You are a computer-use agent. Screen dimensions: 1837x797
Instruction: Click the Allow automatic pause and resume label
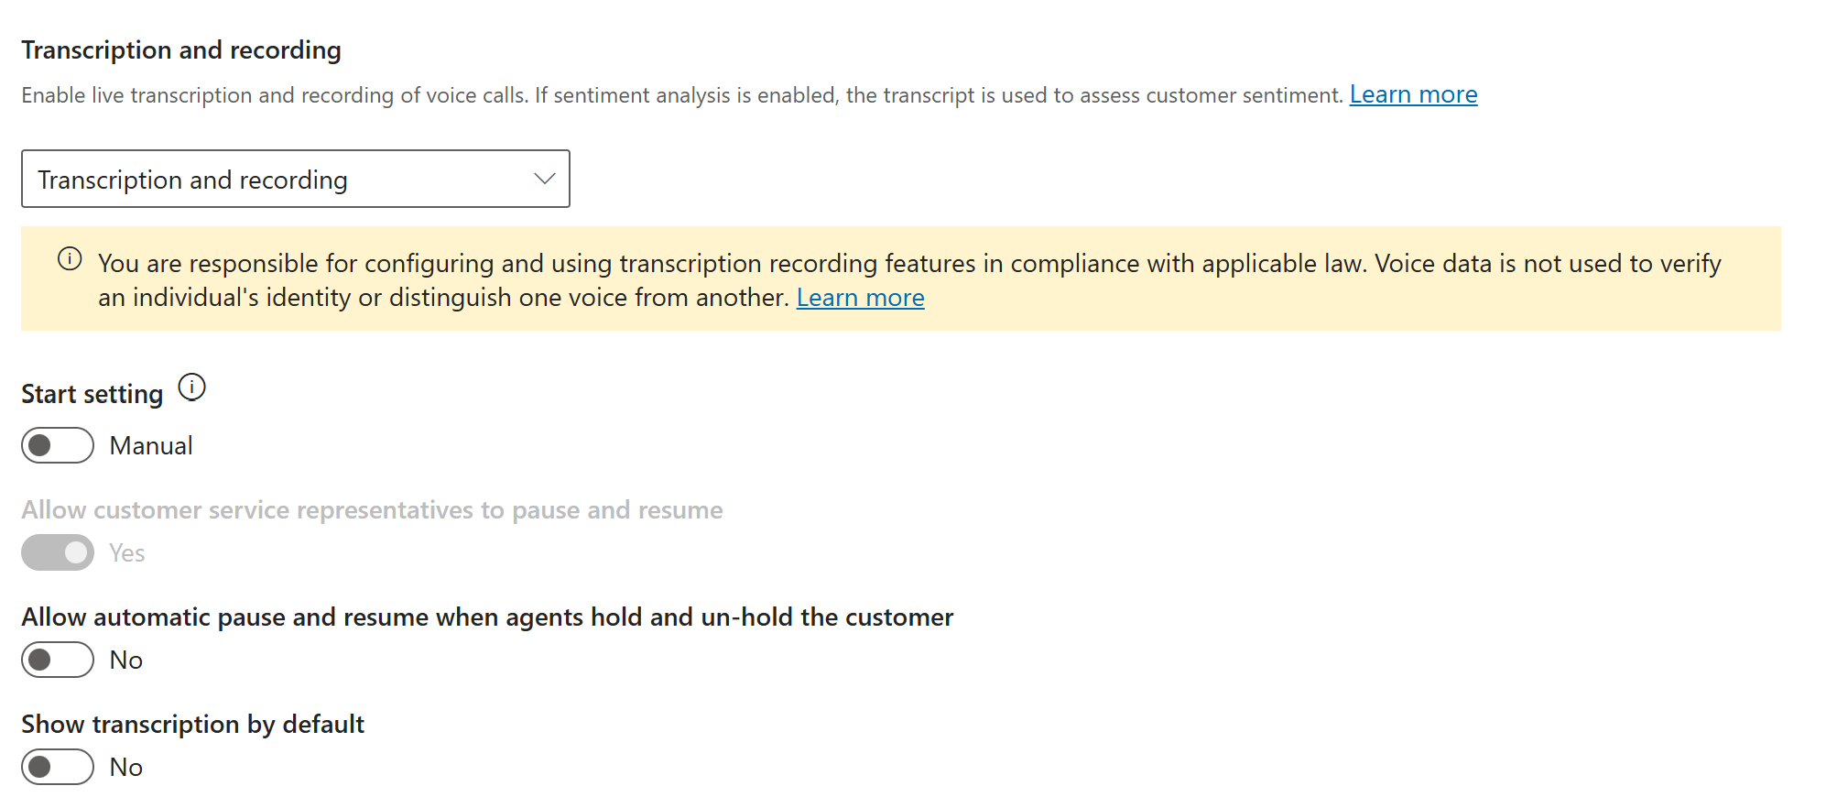487,617
